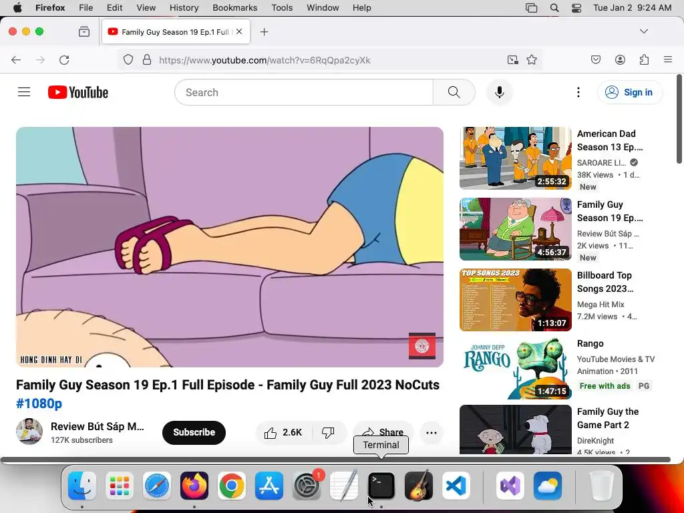Click the YouTube search input field
The height and width of the screenshot is (513, 684).
tap(304, 92)
